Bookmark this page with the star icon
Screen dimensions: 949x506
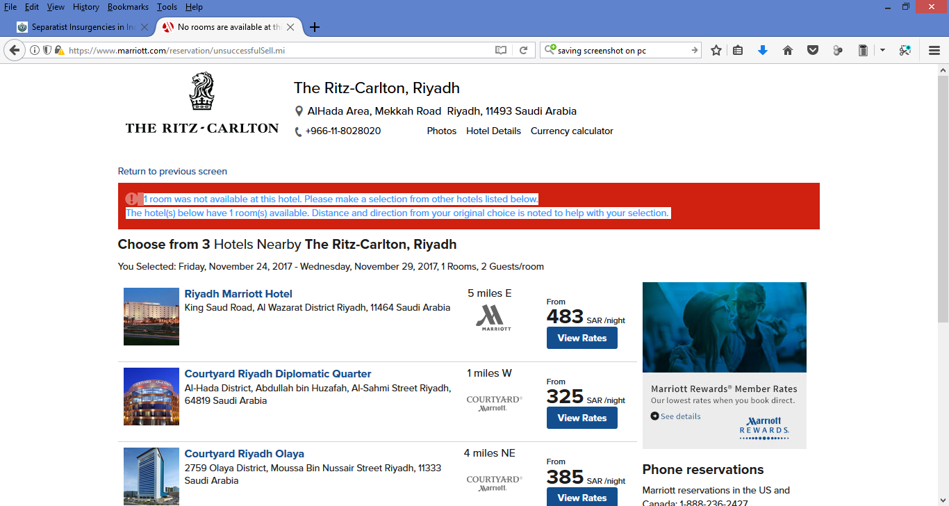coord(716,50)
